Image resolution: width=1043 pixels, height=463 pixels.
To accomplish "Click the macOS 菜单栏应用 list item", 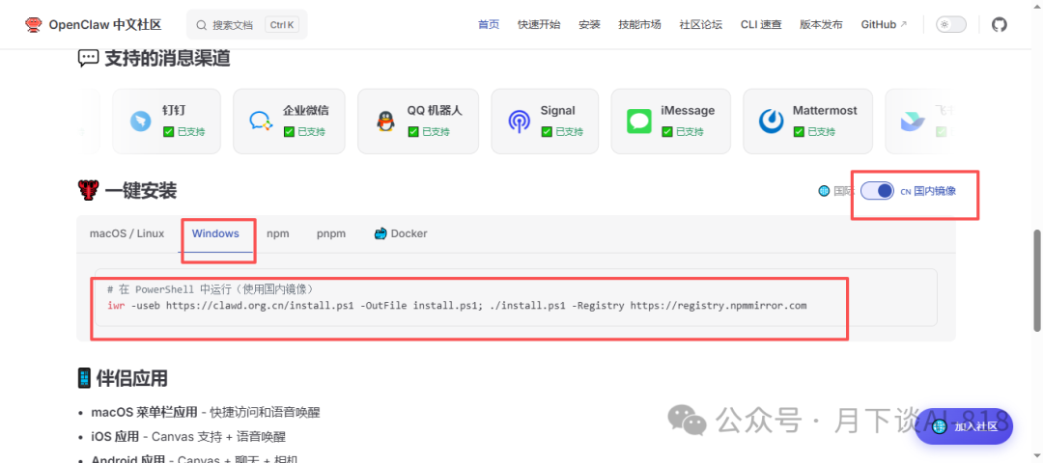I will [x=206, y=413].
